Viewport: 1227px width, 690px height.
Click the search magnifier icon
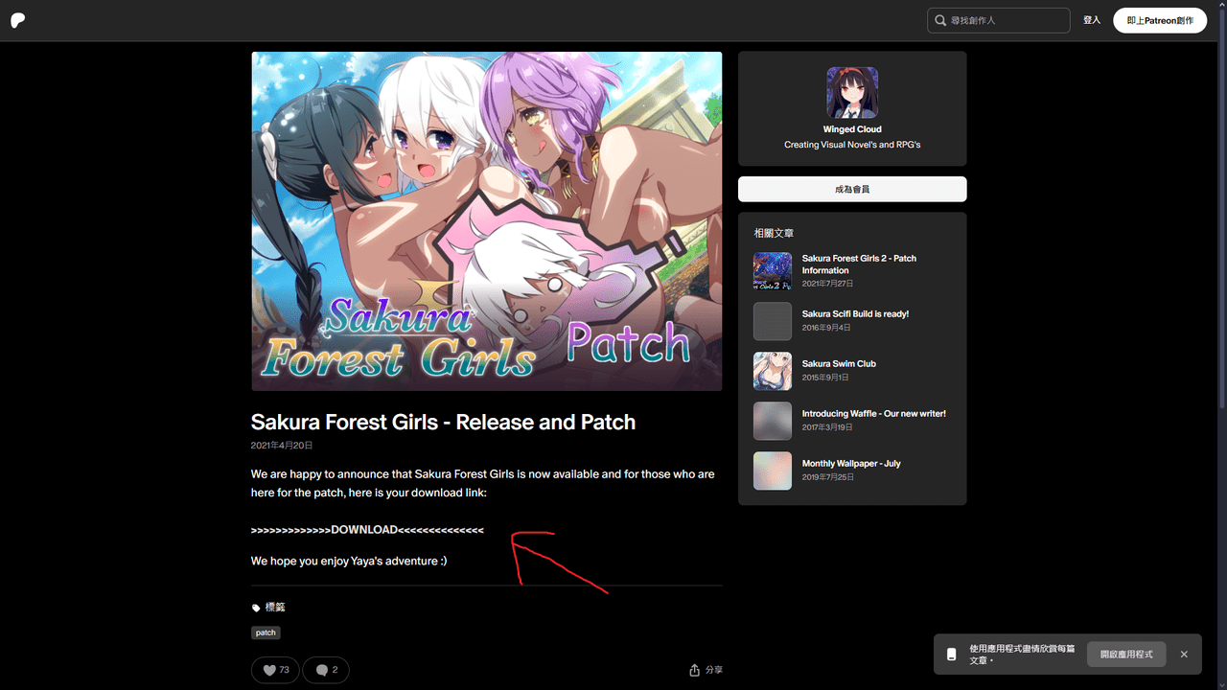point(940,20)
